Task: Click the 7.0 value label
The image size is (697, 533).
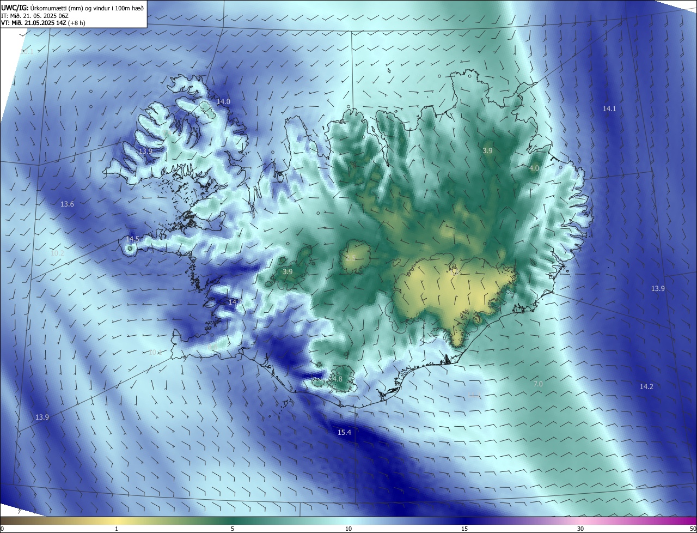Action: (538, 384)
